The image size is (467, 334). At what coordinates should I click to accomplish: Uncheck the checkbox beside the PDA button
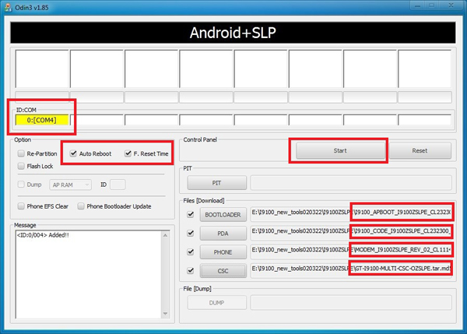191,233
